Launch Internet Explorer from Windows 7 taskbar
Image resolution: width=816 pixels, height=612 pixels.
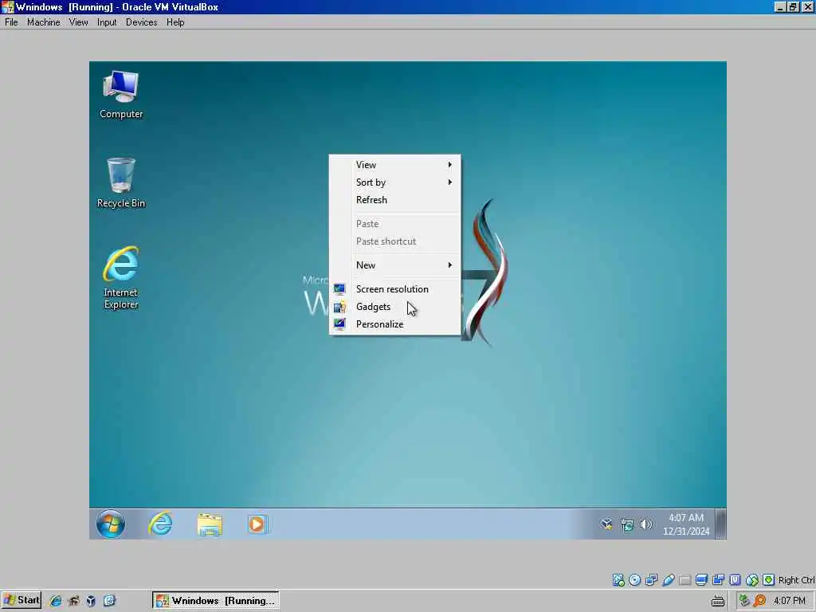pos(160,524)
